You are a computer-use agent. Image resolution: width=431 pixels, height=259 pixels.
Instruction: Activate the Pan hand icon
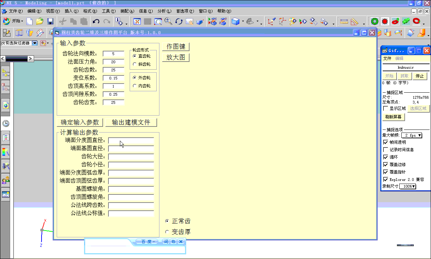click(189, 22)
